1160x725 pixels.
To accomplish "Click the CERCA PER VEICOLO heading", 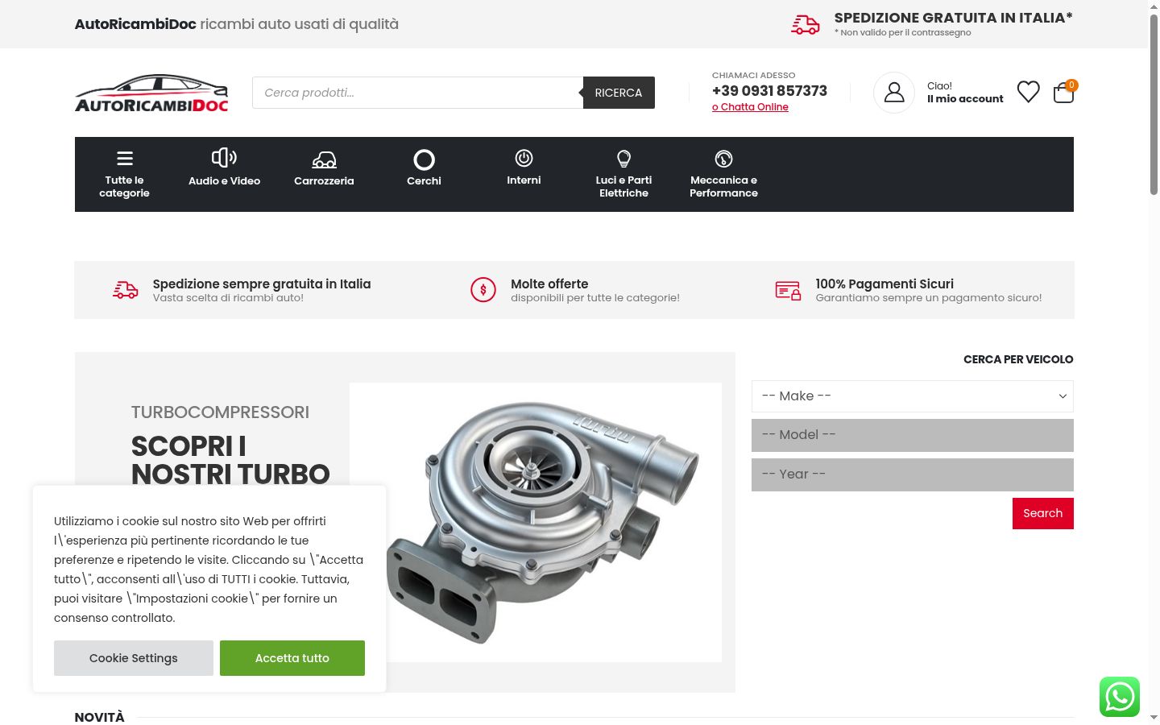I will [x=1018, y=359].
